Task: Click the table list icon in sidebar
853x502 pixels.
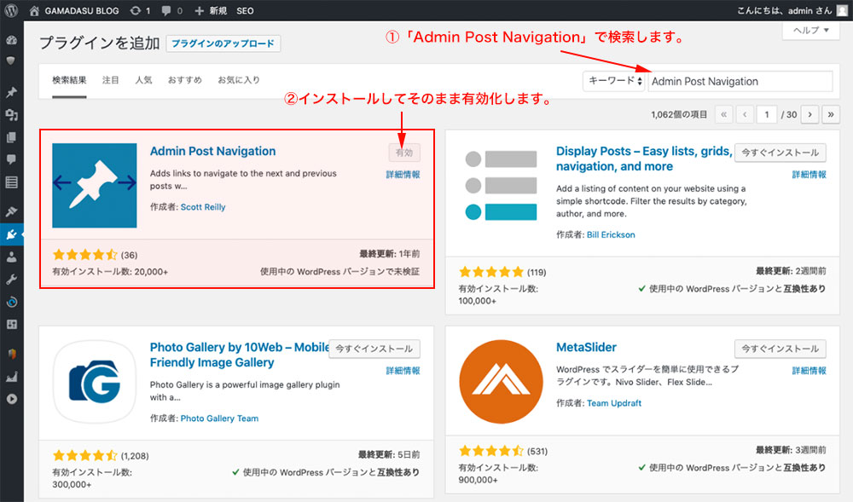Action: click(x=11, y=182)
